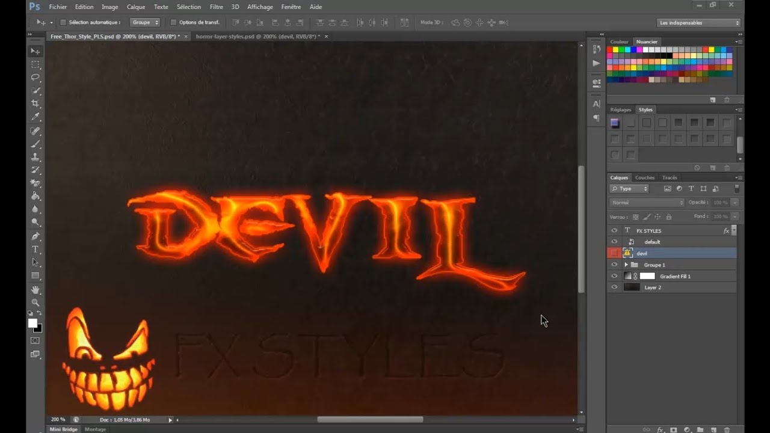Screen dimensions: 770x433
Task: Open the Fond fill dropdown arrow
Action: coord(735,216)
